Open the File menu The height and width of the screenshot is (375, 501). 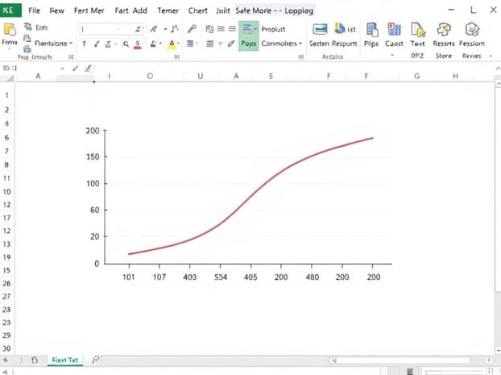34,10
